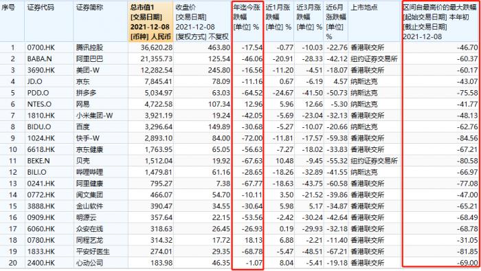
Task: Select the 近1月涨跌幅 column header
Action: tap(278, 22)
